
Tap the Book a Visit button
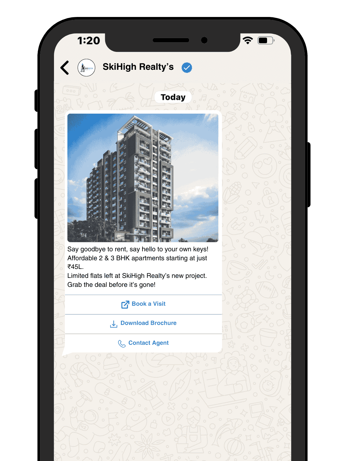(143, 304)
